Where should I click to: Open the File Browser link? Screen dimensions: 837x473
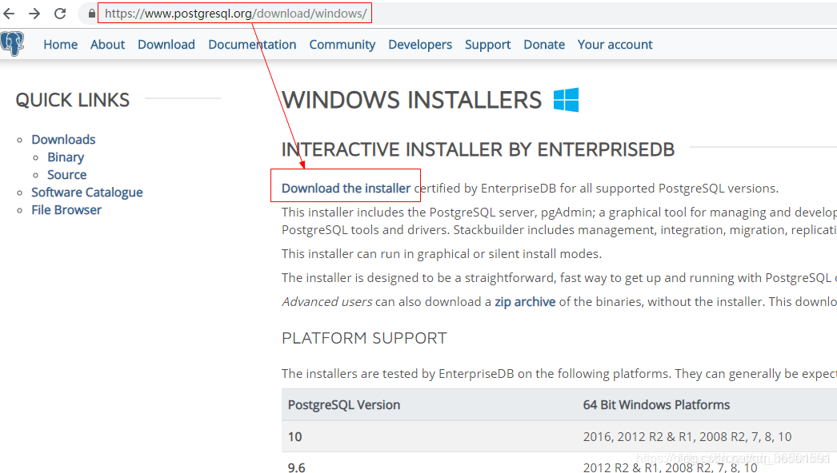coord(66,209)
